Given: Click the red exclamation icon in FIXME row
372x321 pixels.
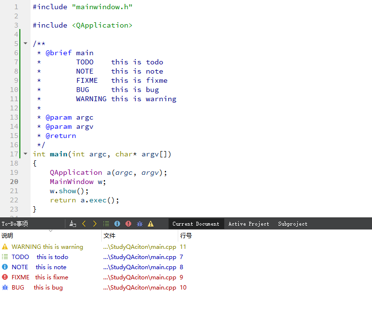Looking at the screenshot, I should coord(5,277).
